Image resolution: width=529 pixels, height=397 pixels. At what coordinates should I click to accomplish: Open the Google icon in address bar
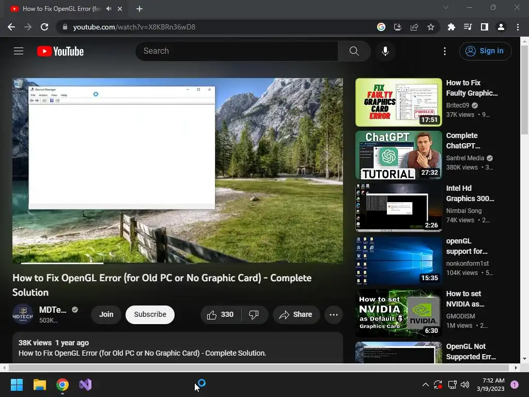point(381,27)
